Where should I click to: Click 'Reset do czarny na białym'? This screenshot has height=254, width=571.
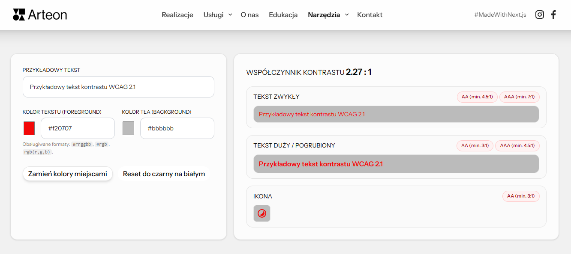pos(164,174)
